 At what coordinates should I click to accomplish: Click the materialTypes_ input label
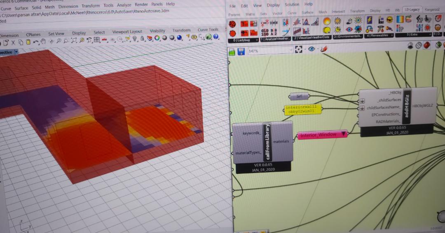point(248,153)
